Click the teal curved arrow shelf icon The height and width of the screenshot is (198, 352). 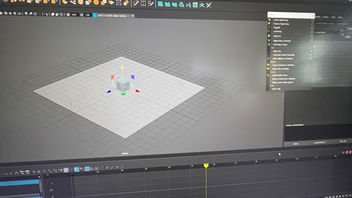[x=189, y=5]
